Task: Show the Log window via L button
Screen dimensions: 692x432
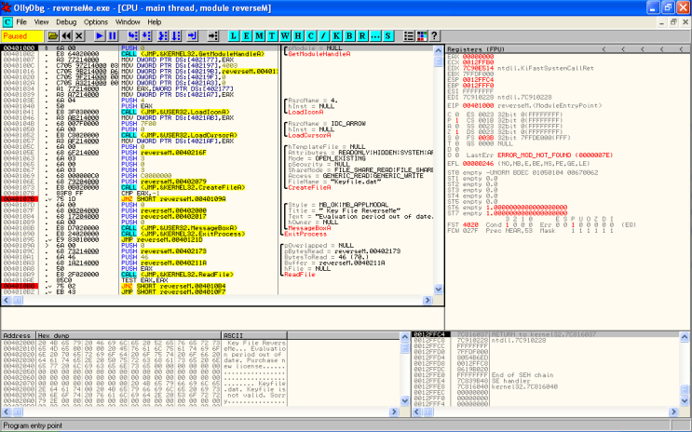Action: (234, 36)
